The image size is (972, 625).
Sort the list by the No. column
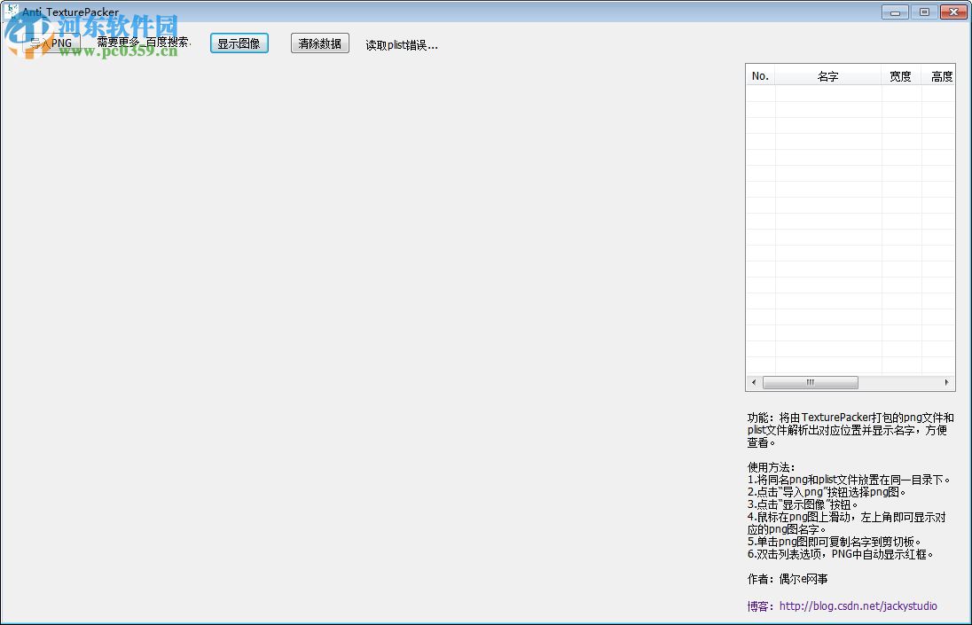tap(760, 75)
